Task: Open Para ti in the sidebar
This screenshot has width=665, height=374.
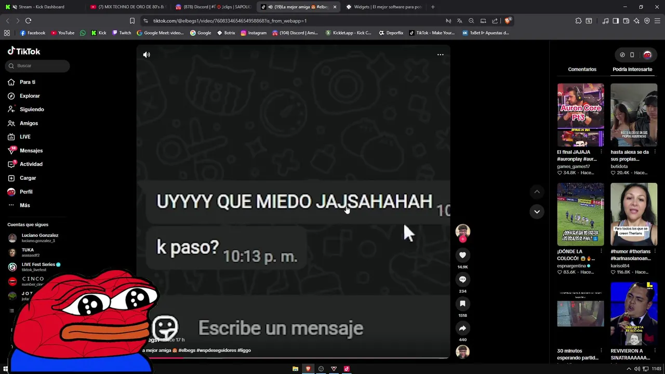Action: pos(22,82)
